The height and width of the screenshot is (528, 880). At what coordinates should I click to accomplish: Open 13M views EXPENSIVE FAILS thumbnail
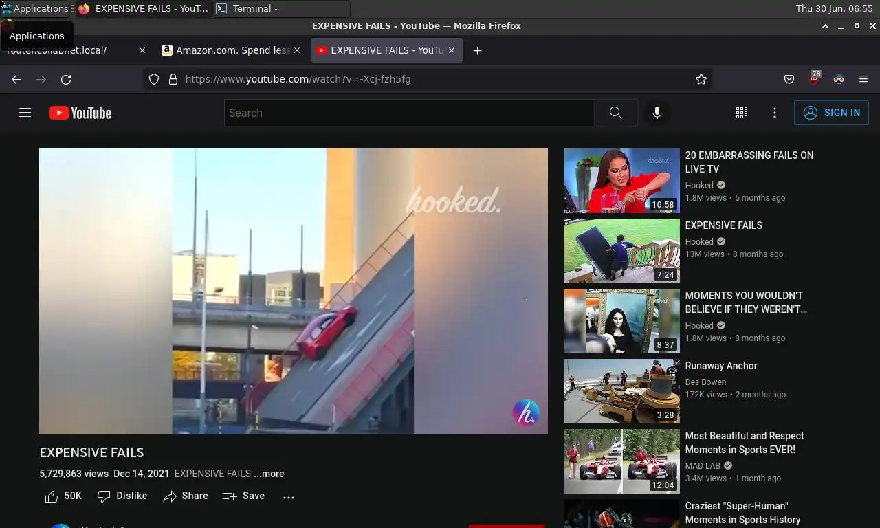[621, 251]
